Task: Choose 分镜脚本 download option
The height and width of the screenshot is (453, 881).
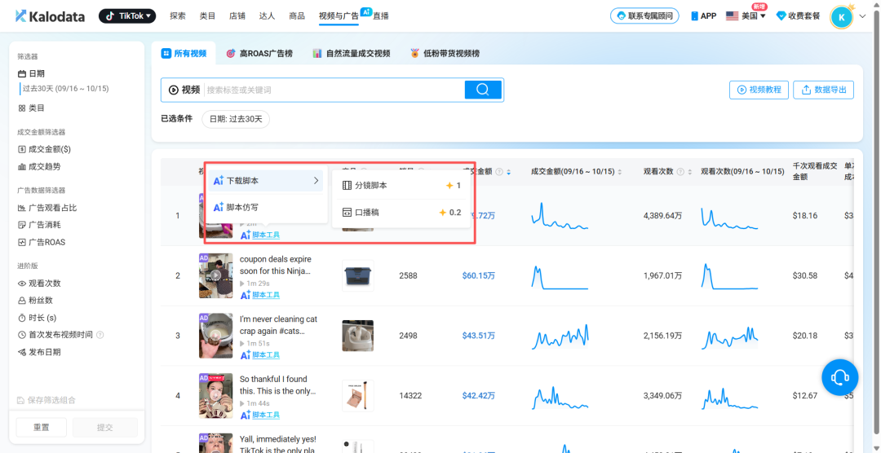Action: point(401,185)
